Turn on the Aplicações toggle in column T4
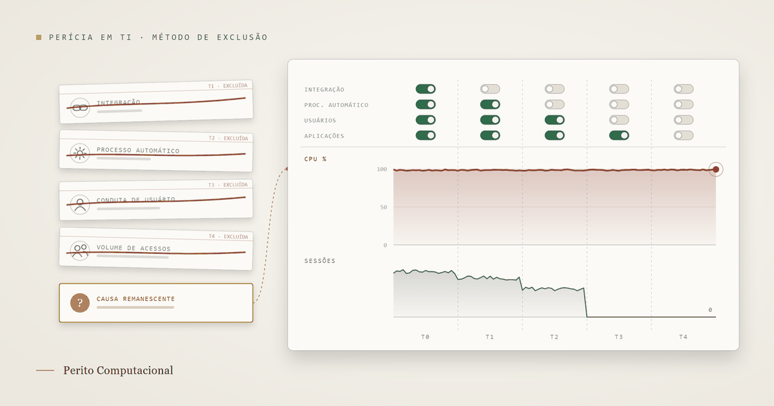This screenshot has height=406, width=774. pyautogui.click(x=684, y=135)
